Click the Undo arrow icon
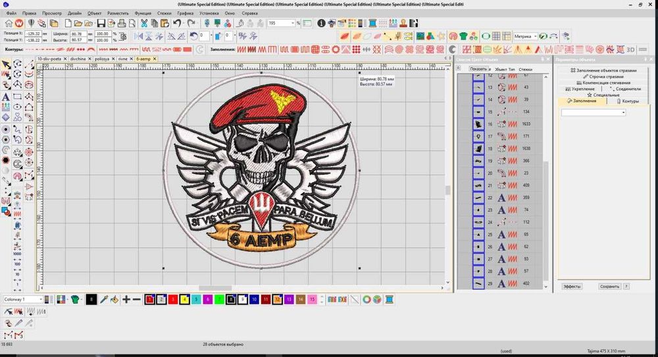Viewport: 658px width, 357px height. (x=176, y=24)
